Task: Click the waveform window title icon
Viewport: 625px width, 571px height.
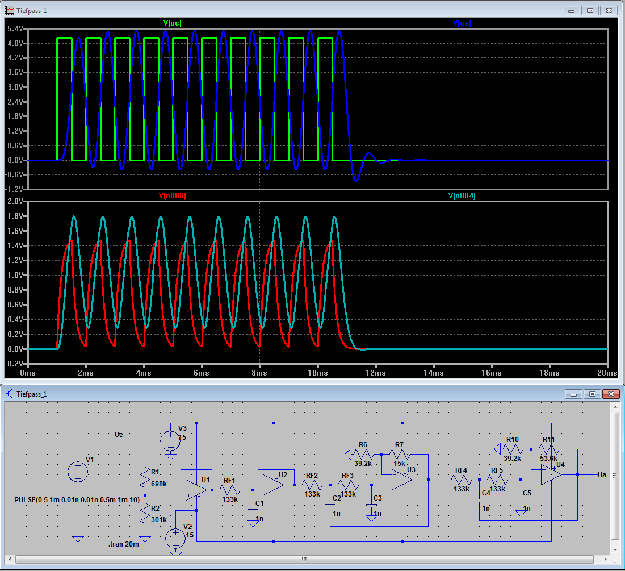Action: [x=11, y=11]
